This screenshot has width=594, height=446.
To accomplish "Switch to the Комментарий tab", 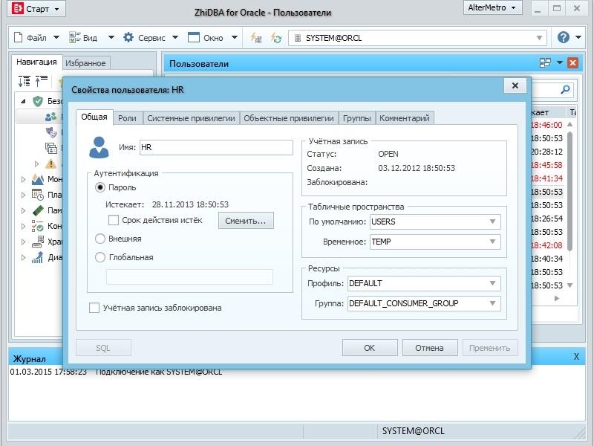I will click(405, 118).
